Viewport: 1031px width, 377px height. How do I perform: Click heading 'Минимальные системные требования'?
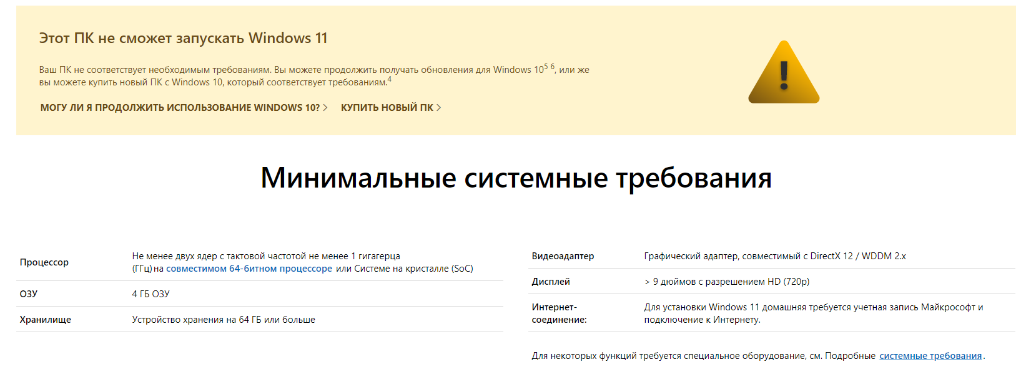(516, 178)
